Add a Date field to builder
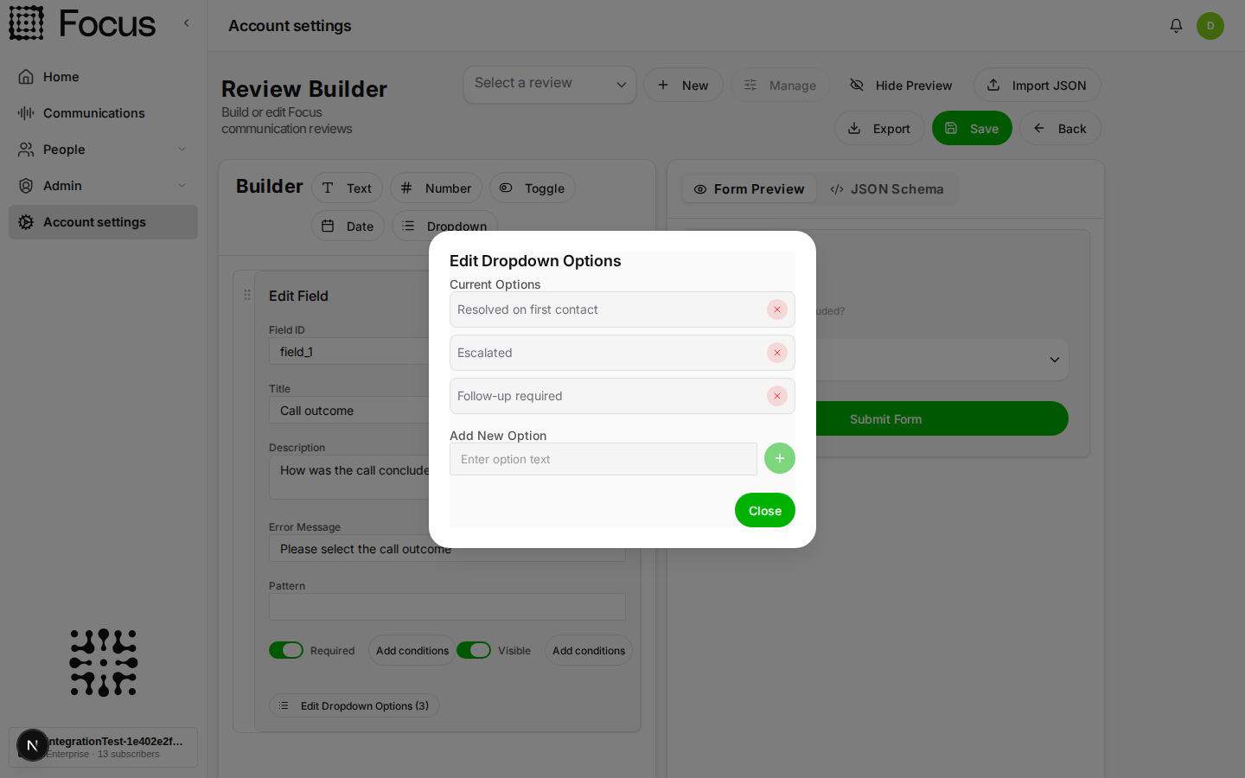Viewport: 1245px width, 778px height. click(348, 226)
